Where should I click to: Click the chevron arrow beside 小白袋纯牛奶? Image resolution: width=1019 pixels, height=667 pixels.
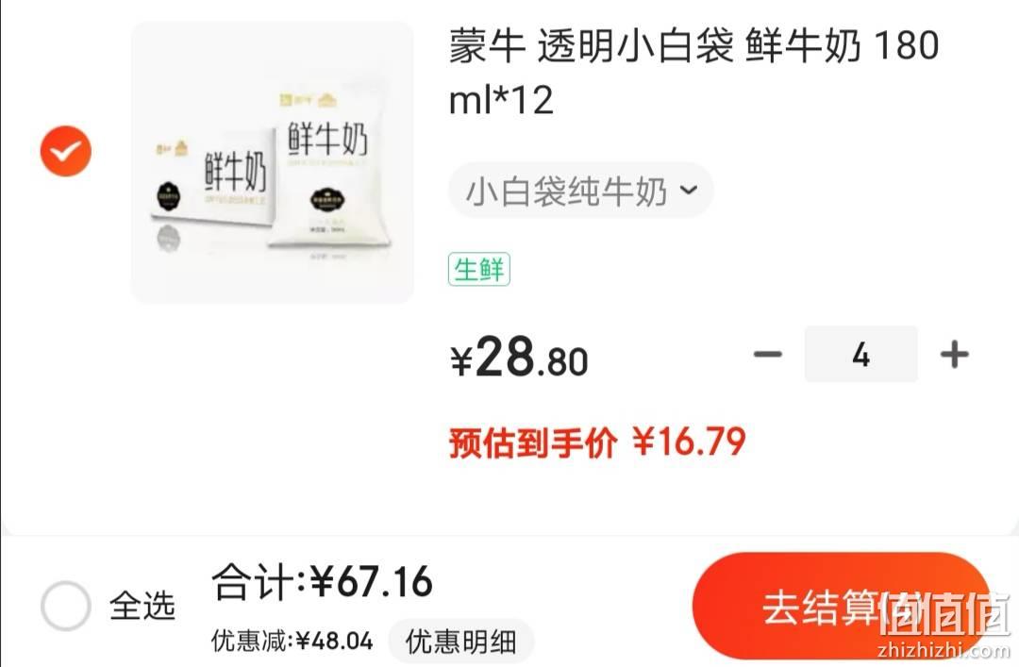tap(688, 191)
